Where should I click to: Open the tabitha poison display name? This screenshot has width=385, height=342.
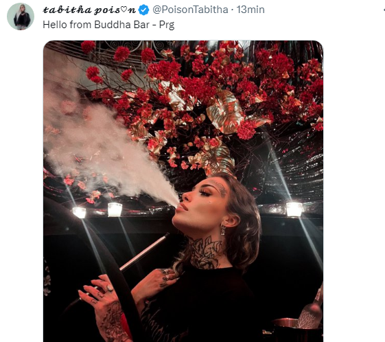(89, 10)
